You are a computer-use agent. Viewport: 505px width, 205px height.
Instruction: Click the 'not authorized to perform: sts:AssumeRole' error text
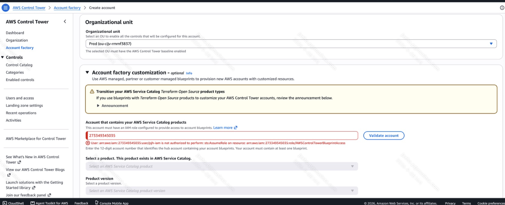(x=217, y=143)
